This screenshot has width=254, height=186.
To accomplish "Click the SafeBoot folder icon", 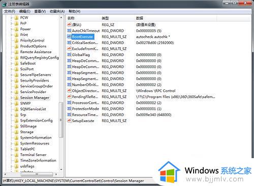I will (16, 63).
